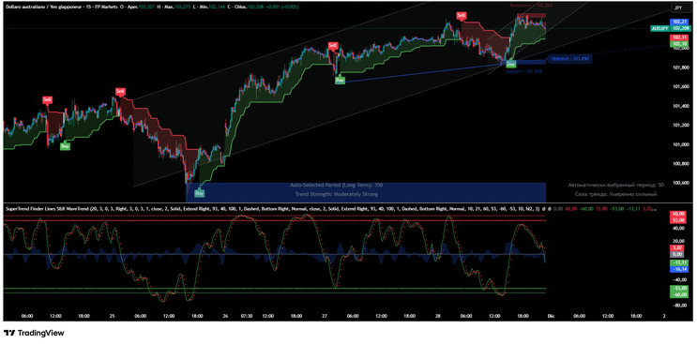Screen dimensions: 697x344
Task: Click the 28 date label on time axis
Action: point(438,317)
